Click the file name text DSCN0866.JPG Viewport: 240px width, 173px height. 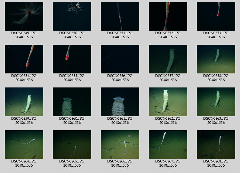point(120,161)
